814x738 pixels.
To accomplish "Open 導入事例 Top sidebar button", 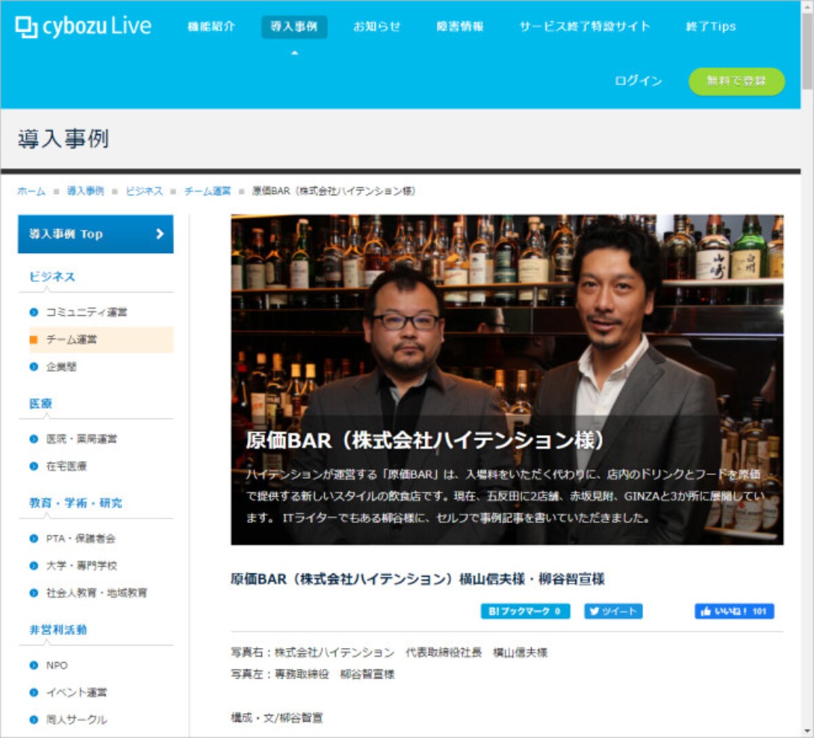I will 96,234.
